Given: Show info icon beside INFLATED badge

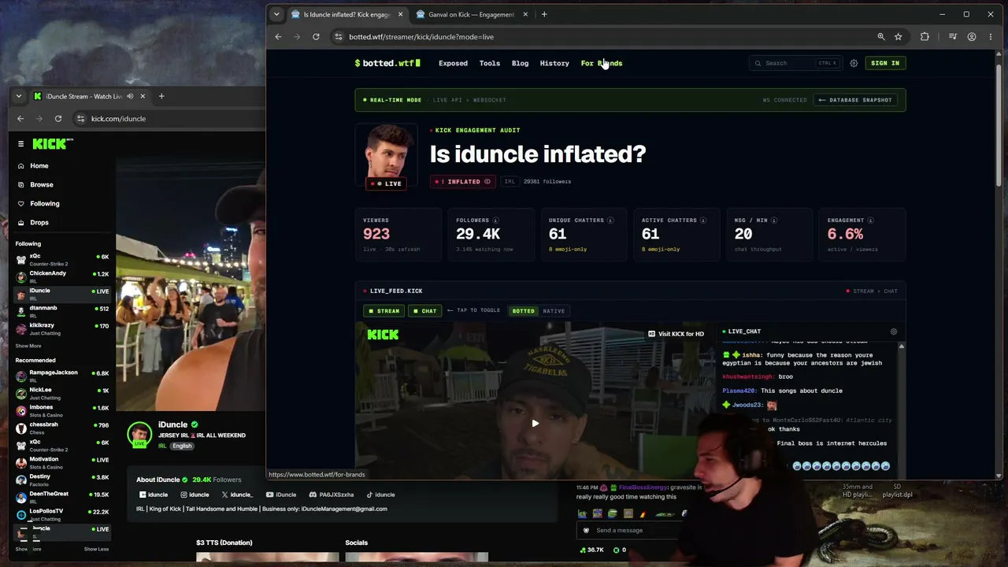Looking at the screenshot, I should [487, 182].
